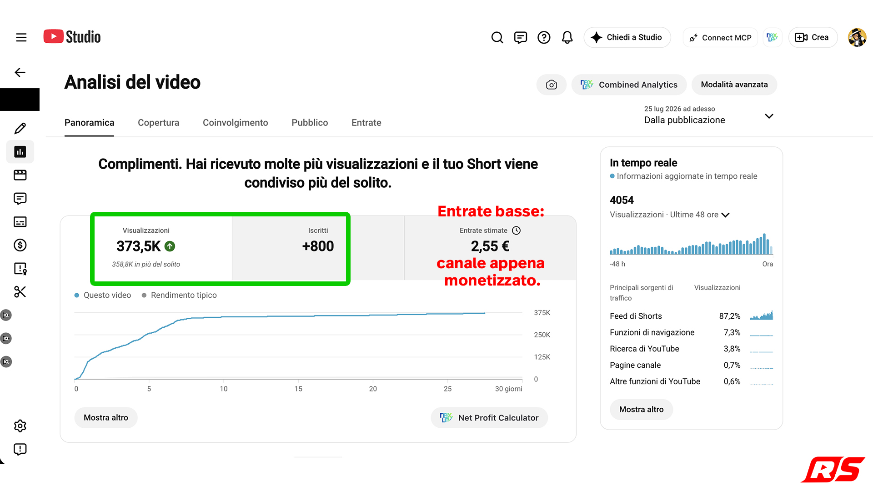This screenshot has width=873, height=491.
Task: Select the Visualizzazioni 373,5K metric card
Action: click(x=146, y=248)
